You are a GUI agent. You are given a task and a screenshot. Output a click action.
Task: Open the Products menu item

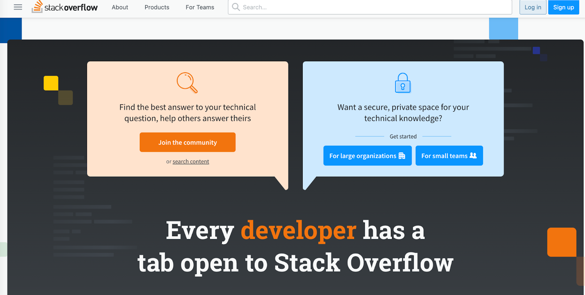(157, 7)
